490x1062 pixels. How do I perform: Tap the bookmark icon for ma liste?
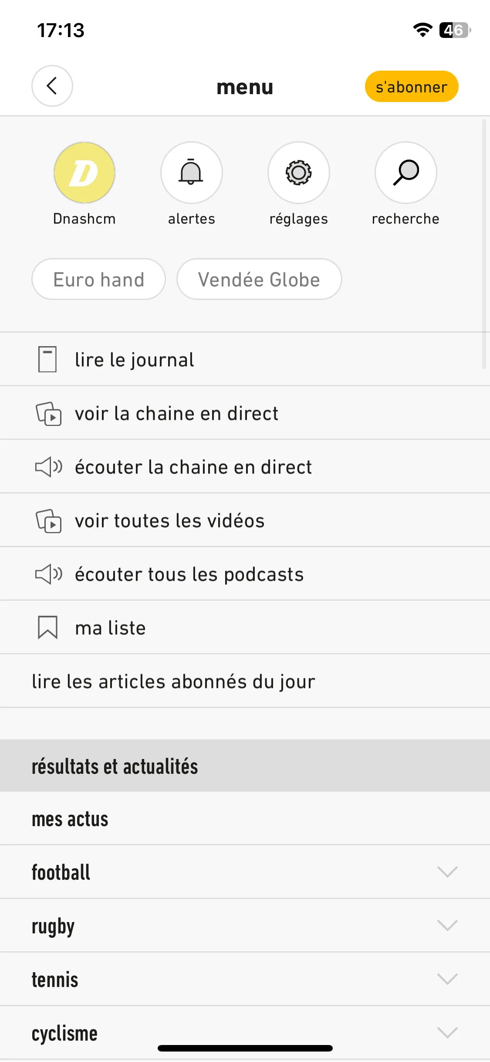point(47,627)
